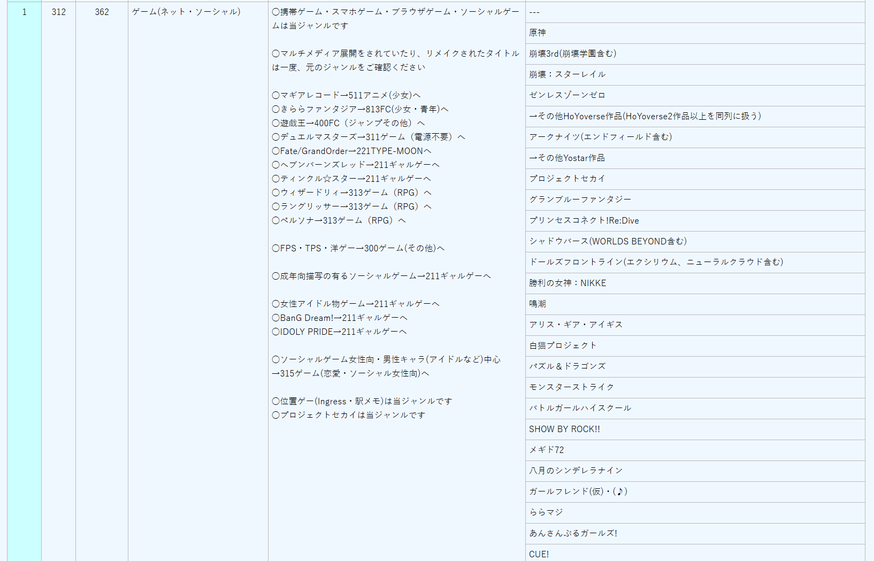The height and width of the screenshot is (561, 874).
Task: Select 八月のシンデレラナイン row
Action: click(695, 471)
